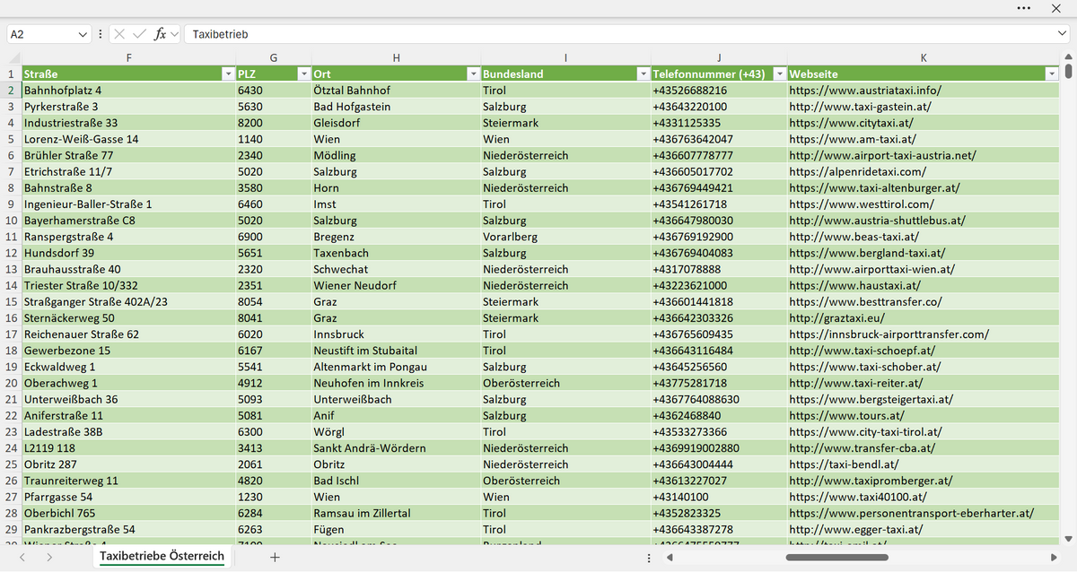Open the Bundesland column filter dropdown
Screen dimensions: 1077x572
pos(643,74)
